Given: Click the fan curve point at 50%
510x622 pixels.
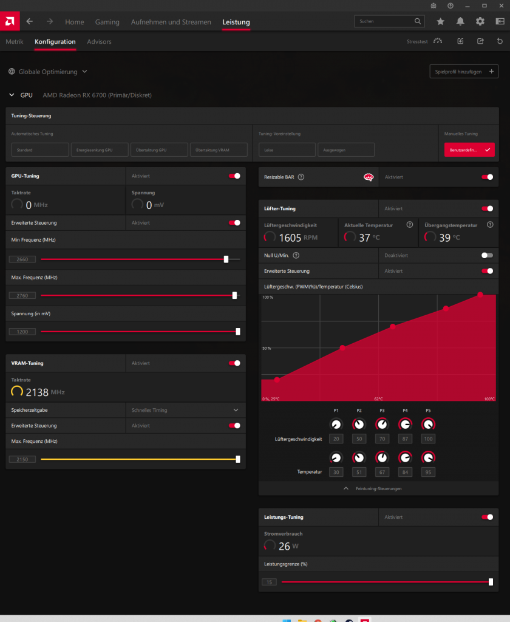Looking at the screenshot, I should pos(342,348).
